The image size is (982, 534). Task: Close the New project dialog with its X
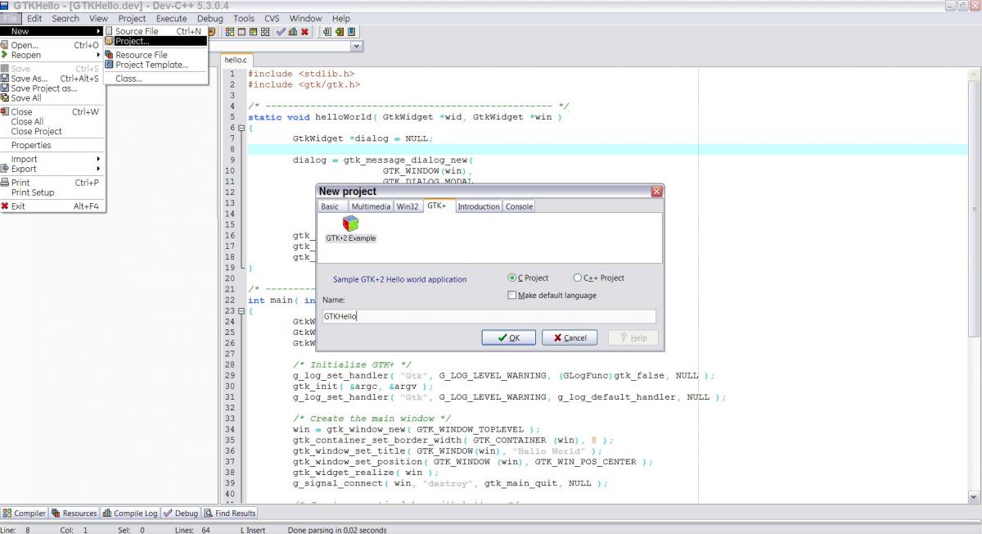click(x=656, y=191)
